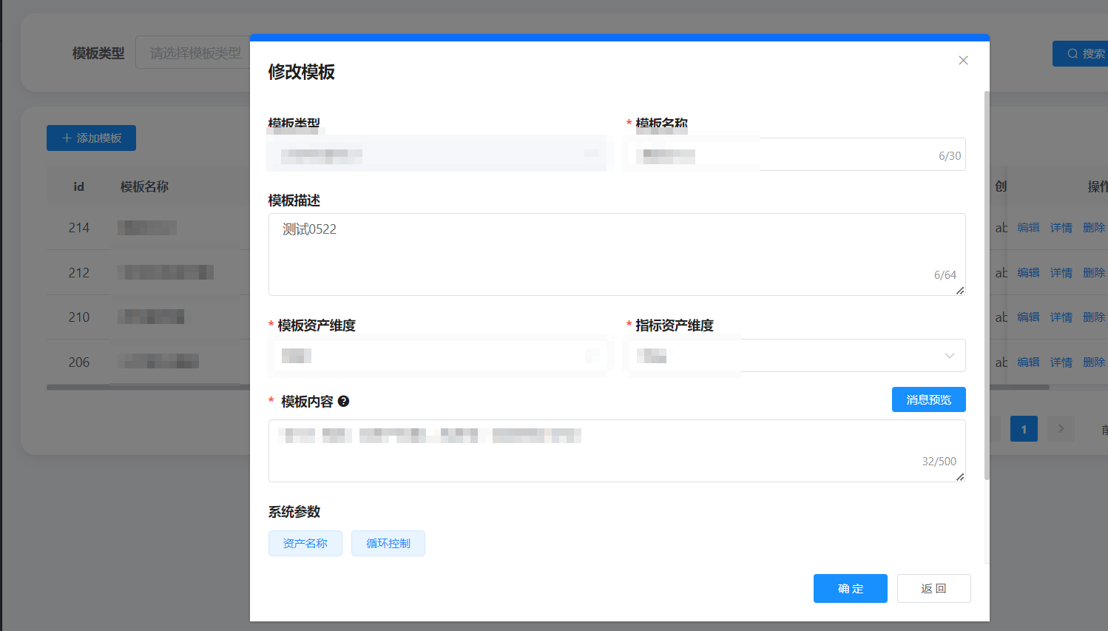The image size is (1108, 631).
Task: Click the 系统参数 section label
Action: coord(294,512)
